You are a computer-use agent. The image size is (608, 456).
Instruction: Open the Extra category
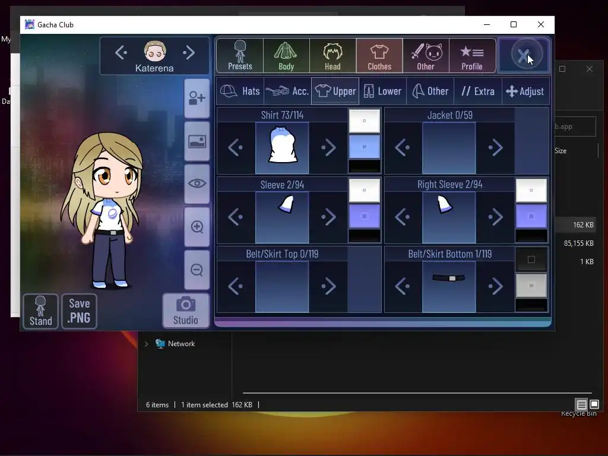[x=478, y=91]
